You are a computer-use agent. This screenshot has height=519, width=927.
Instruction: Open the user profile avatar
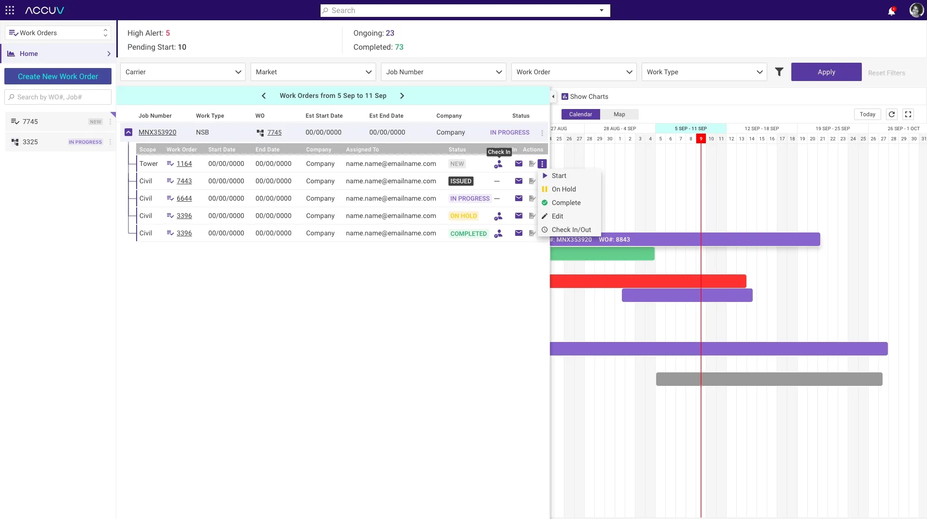tap(916, 10)
